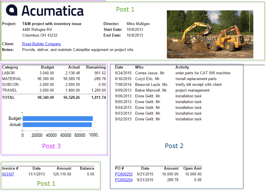Click 'Cozzi Eric, Mr.' in activity list
266x193 pixels.
coord(148,79)
